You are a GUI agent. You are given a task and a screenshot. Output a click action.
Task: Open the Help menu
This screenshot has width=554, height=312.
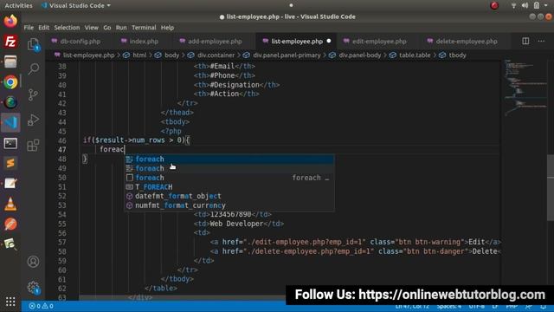point(167,28)
